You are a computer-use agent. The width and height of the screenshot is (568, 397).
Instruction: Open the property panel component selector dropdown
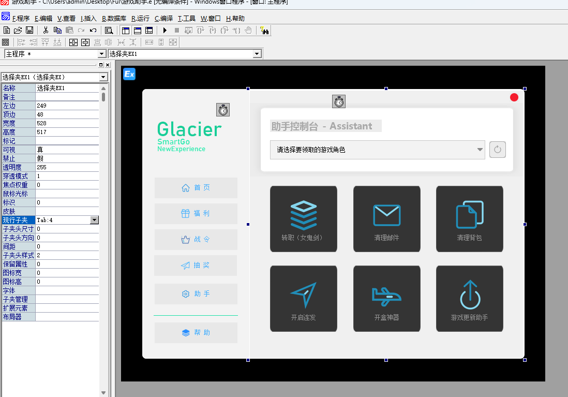point(103,77)
